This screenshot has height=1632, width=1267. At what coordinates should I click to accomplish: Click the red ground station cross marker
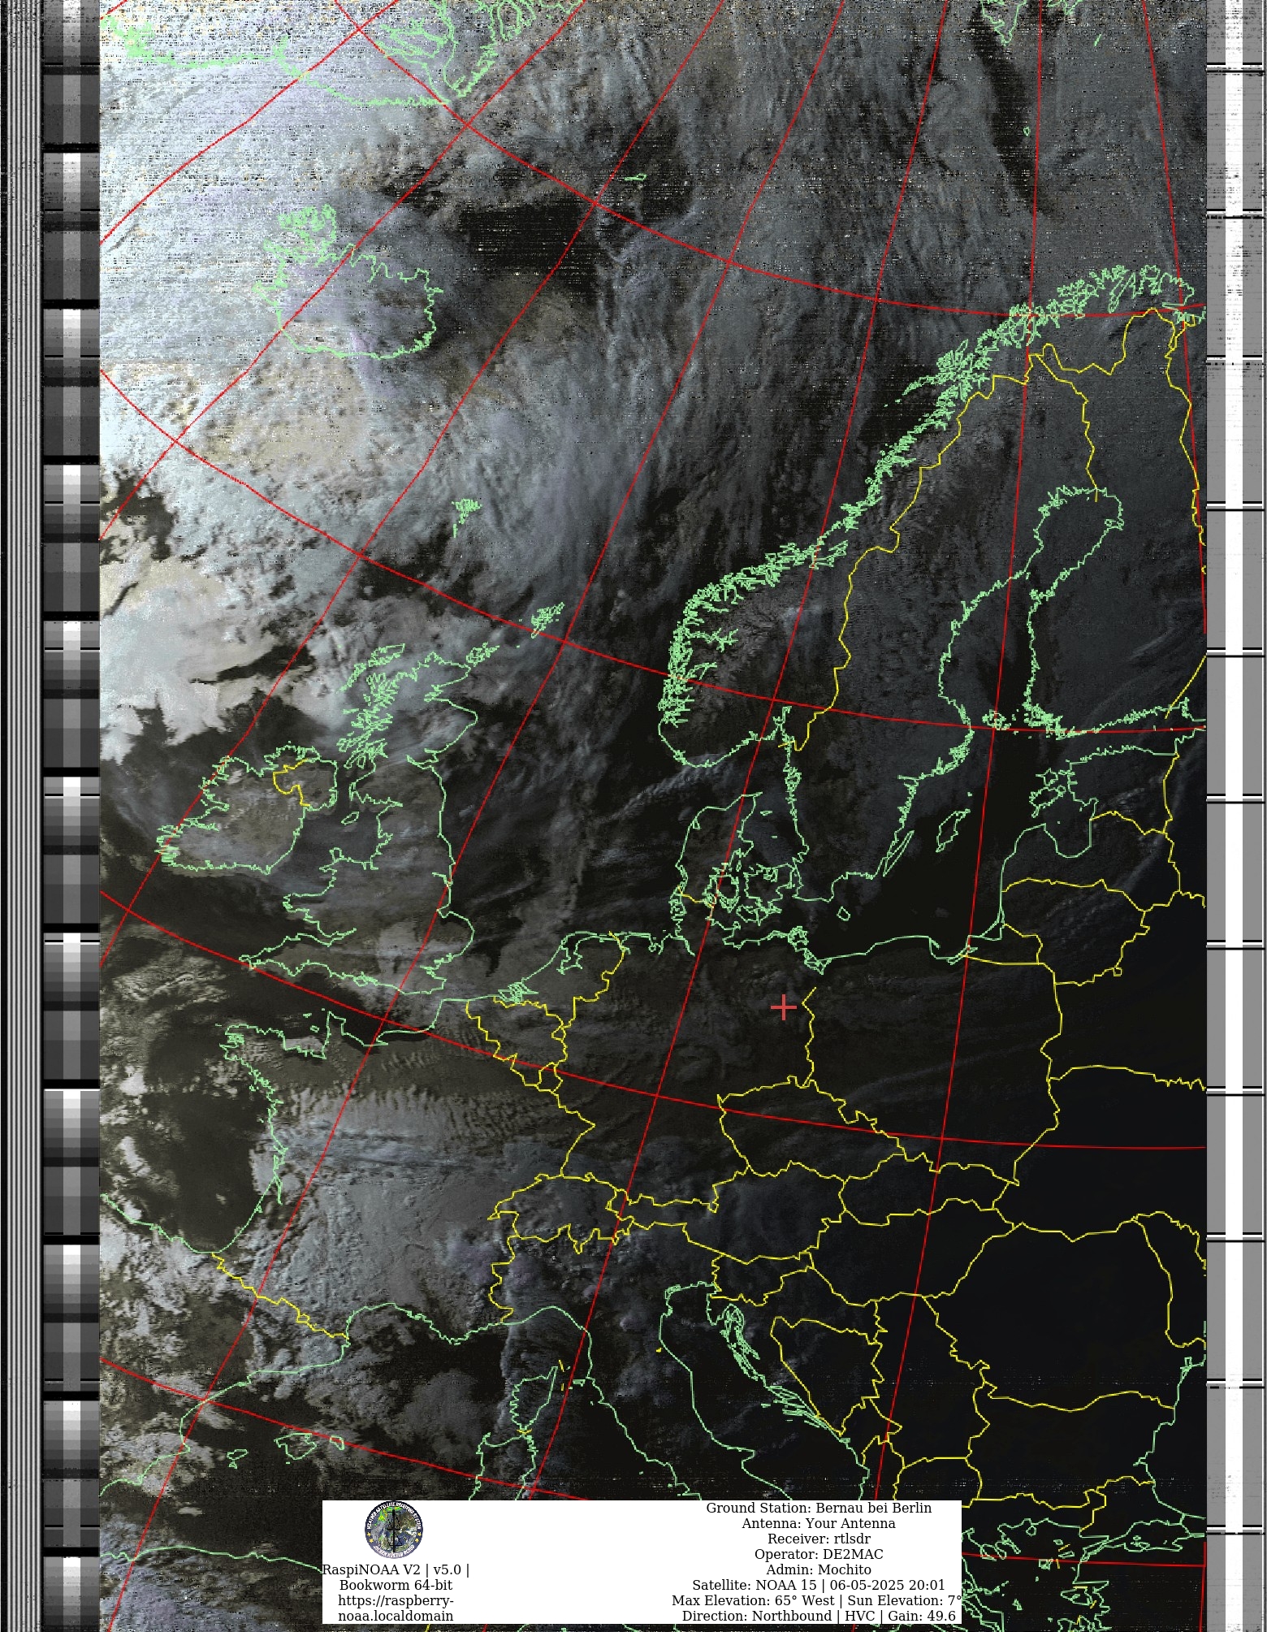point(783,1007)
